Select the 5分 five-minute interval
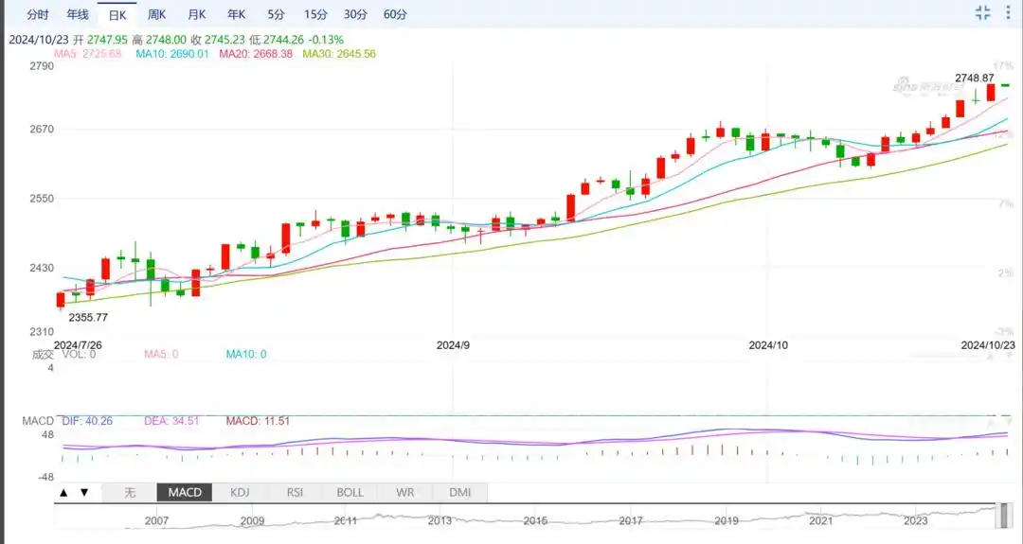Image resolution: width=1023 pixels, height=544 pixels. click(276, 15)
